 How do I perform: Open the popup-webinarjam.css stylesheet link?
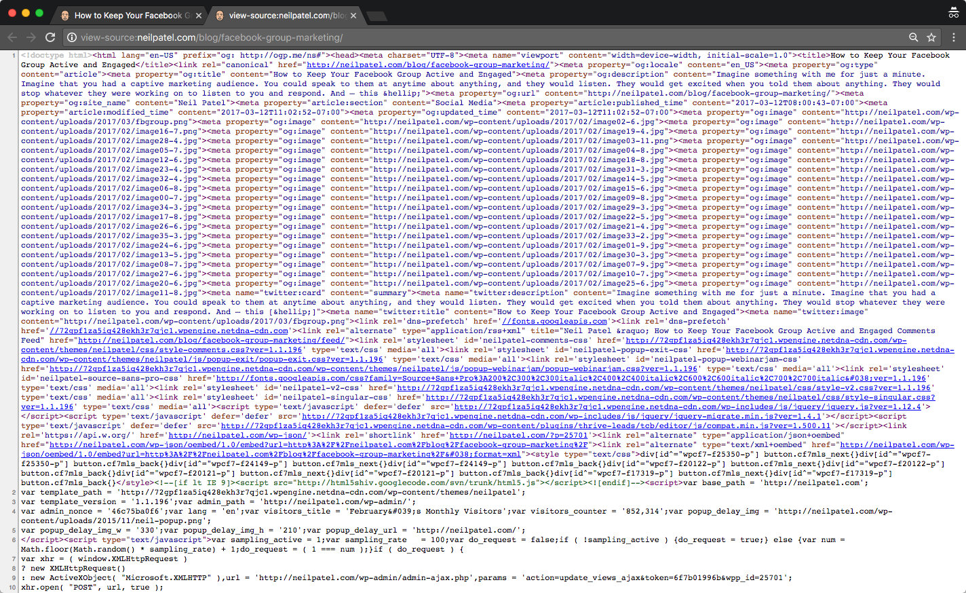[x=374, y=369]
